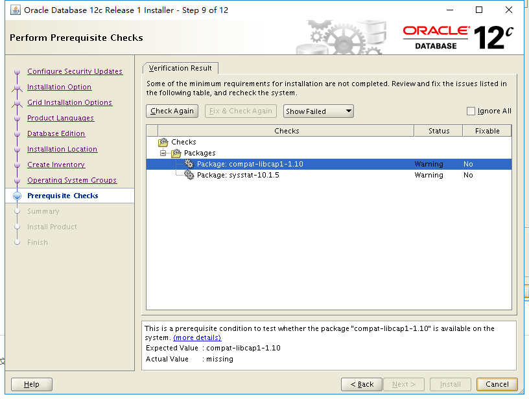The image size is (529, 399).
Task: Click the Checks root folder icon
Action: 163,142
